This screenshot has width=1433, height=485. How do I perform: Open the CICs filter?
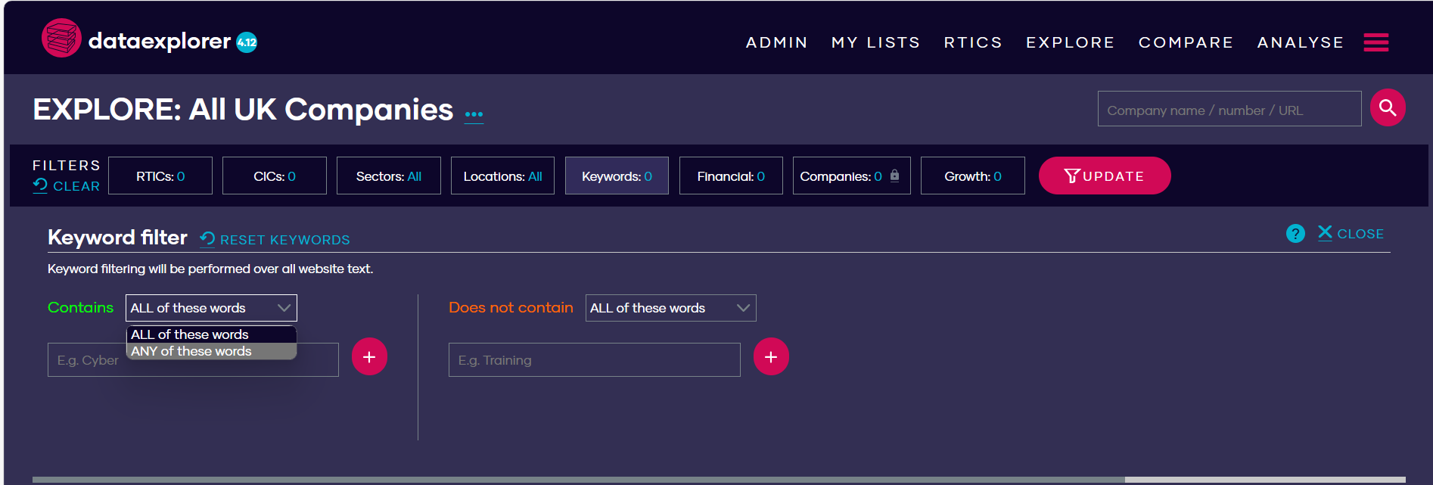pos(275,176)
